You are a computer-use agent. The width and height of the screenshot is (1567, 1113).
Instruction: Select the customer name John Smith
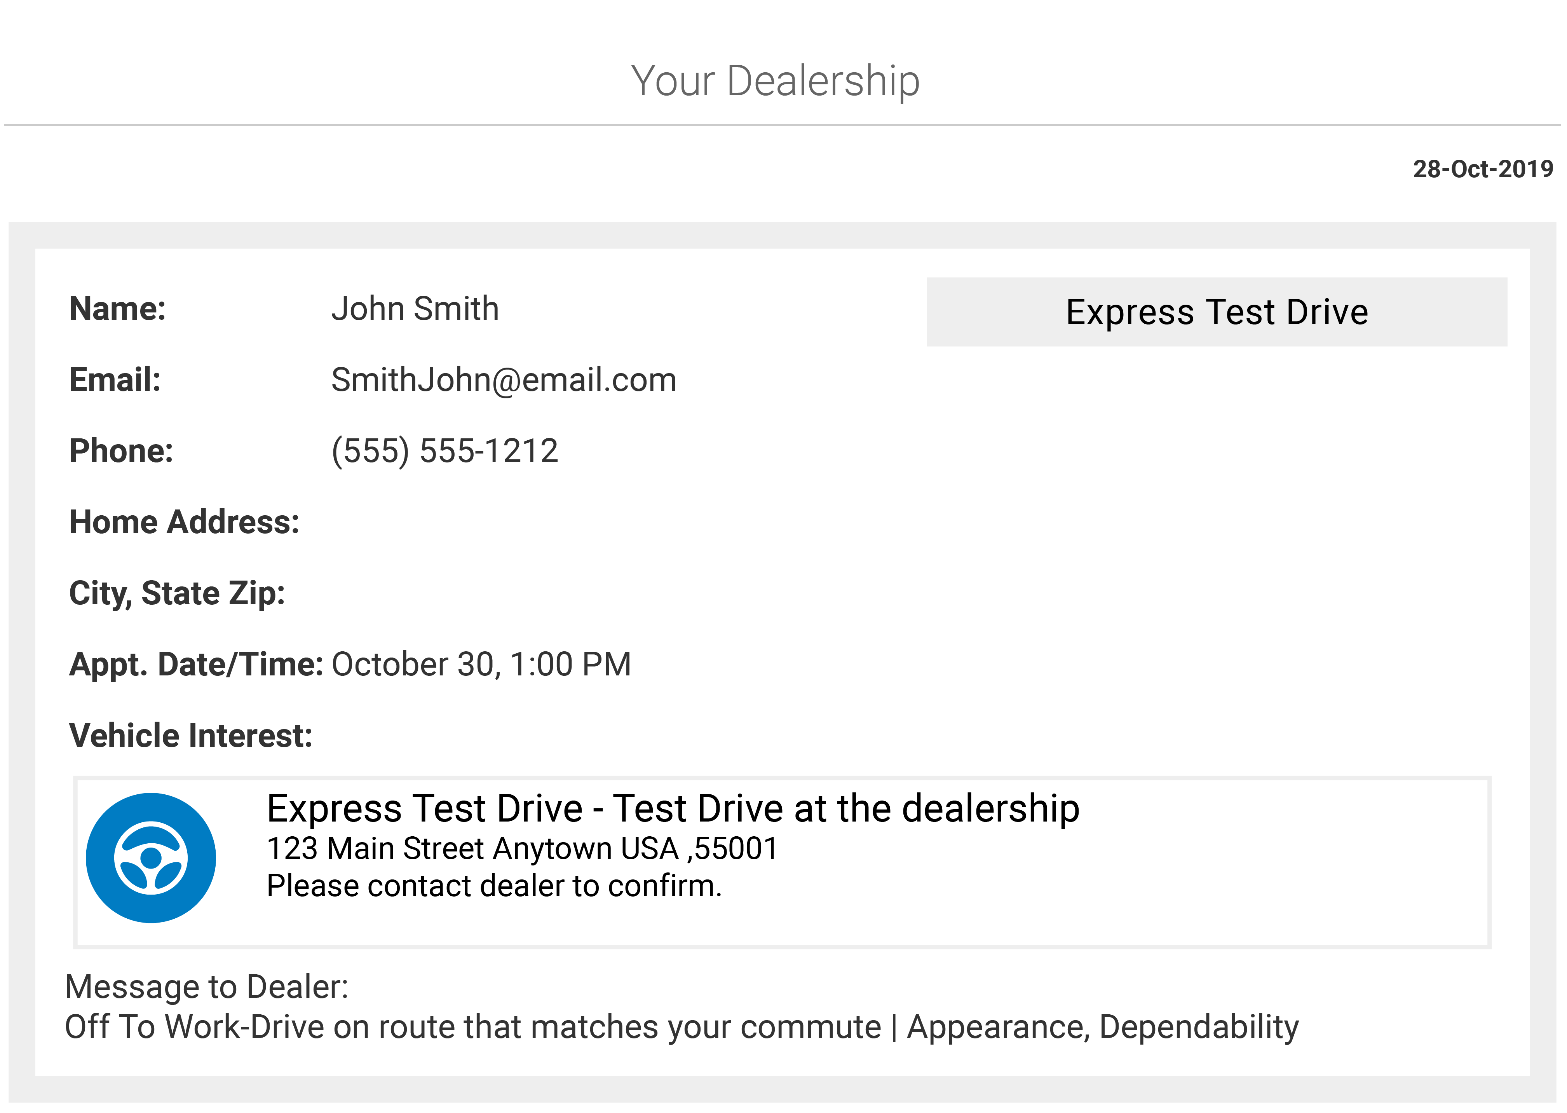point(415,309)
